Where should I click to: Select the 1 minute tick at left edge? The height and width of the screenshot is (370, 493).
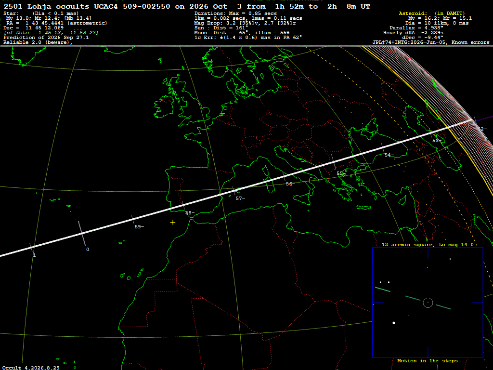(34, 255)
